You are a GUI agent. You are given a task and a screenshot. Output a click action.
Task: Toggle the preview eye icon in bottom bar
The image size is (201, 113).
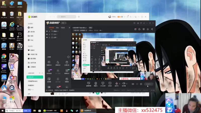tap(137, 84)
